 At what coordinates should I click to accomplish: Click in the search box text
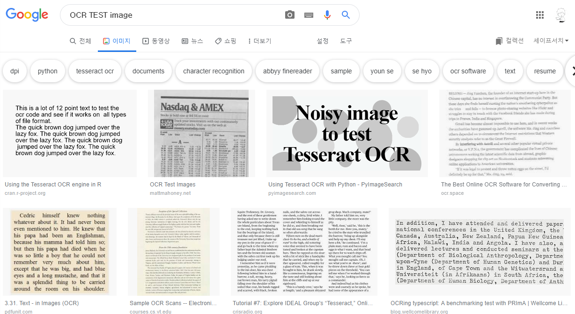[x=101, y=15]
